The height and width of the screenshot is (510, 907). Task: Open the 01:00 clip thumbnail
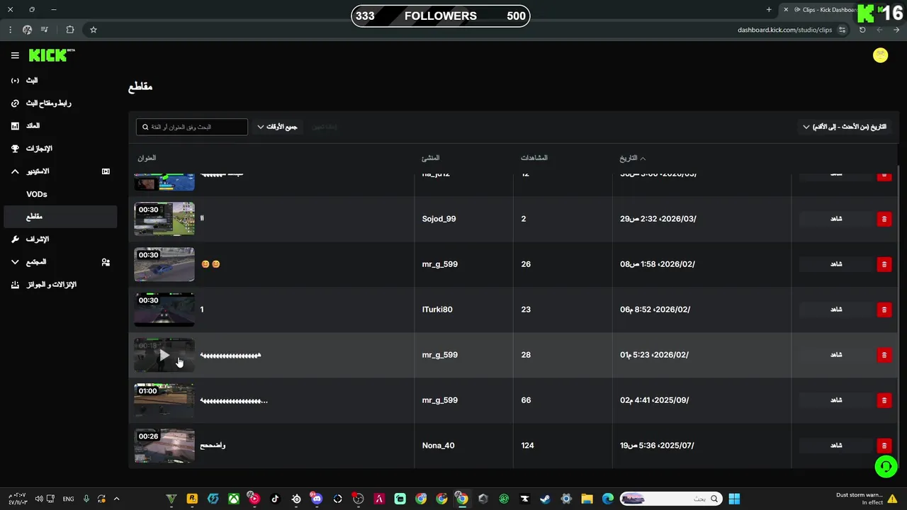coord(164,400)
